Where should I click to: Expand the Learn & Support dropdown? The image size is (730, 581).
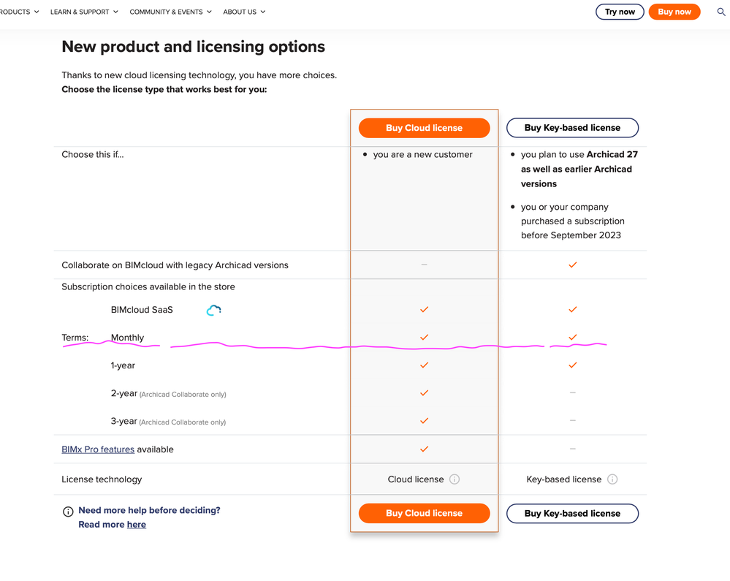pos(84,12)
